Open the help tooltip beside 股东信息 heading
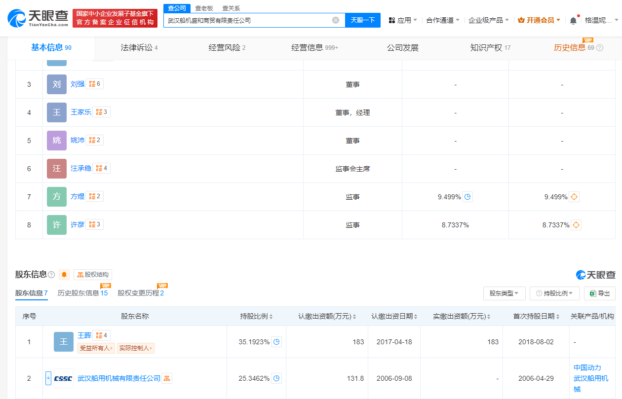 [51, 274]
